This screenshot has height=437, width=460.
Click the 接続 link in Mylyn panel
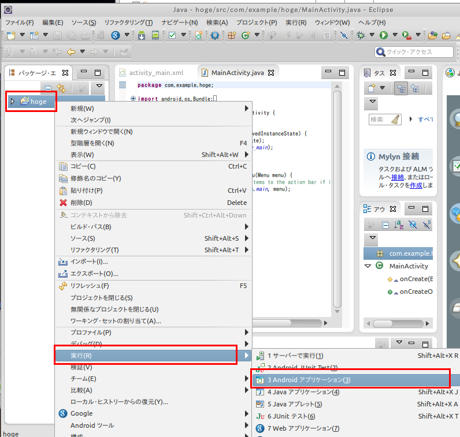[x=398, y=177]
